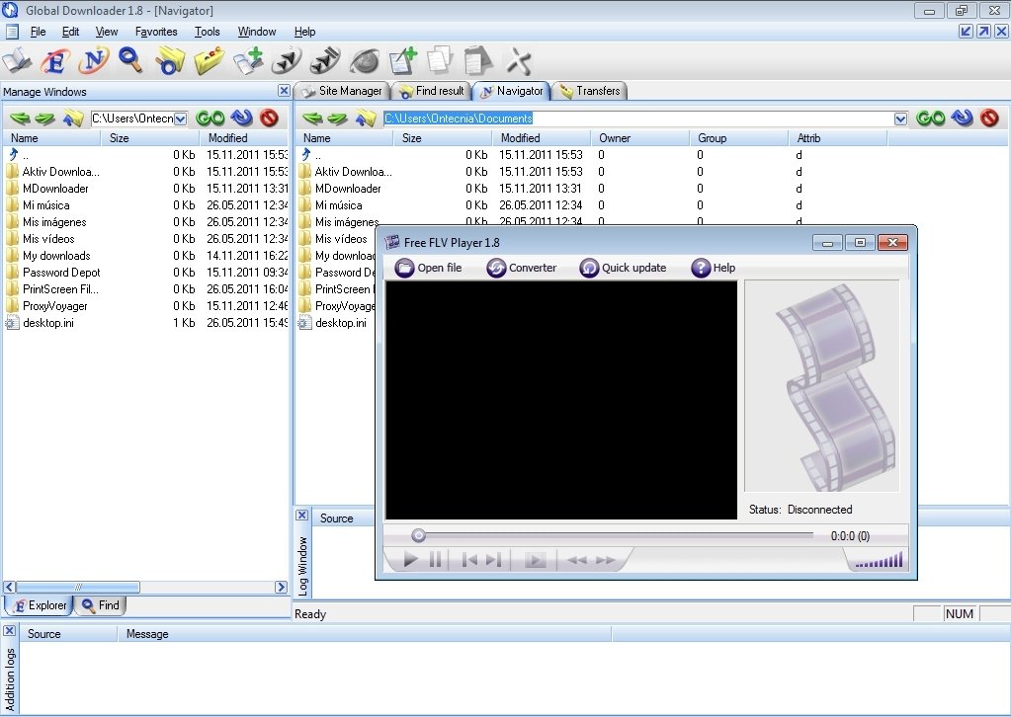Click the Navigator address input field

pyautogui.click(x=638, y=119)
